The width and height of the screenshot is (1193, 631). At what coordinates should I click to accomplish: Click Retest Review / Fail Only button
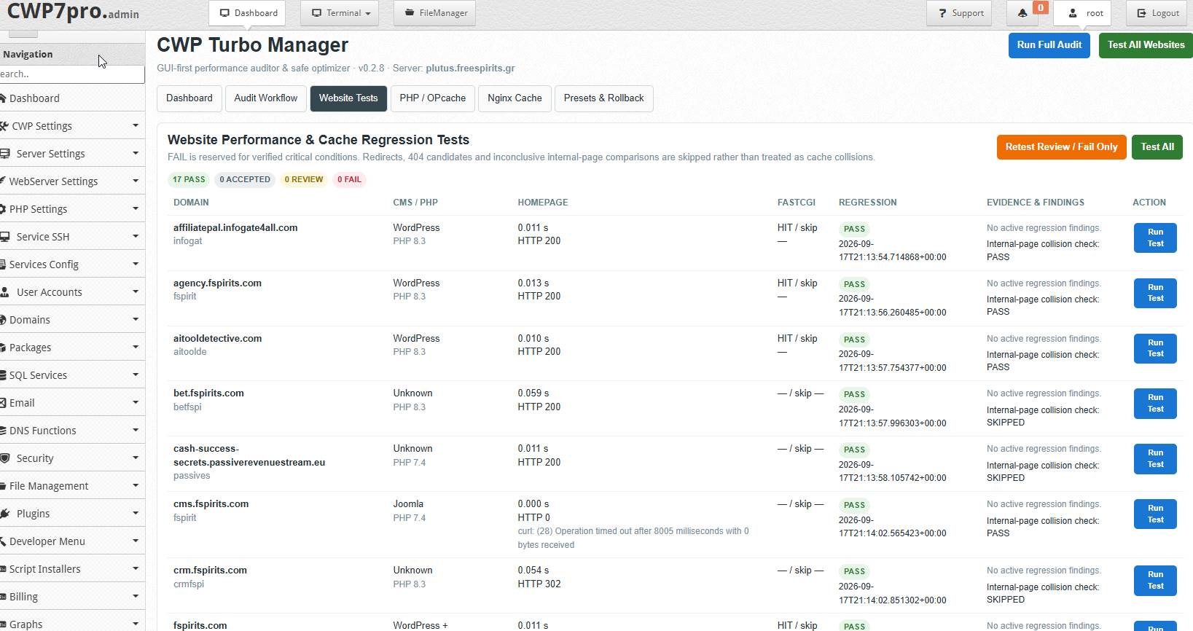pyautogui.click(x=1062, y=147)
